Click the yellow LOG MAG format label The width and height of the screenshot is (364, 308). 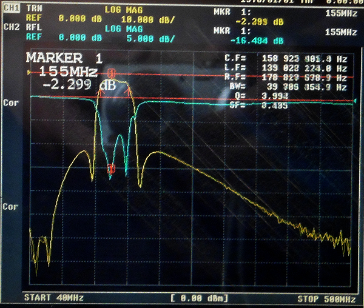[124, 10]
